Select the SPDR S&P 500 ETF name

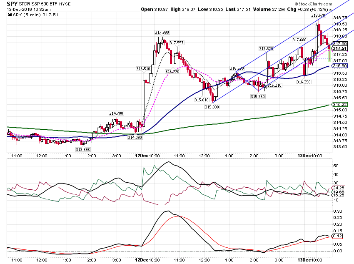tap(38, 4)
